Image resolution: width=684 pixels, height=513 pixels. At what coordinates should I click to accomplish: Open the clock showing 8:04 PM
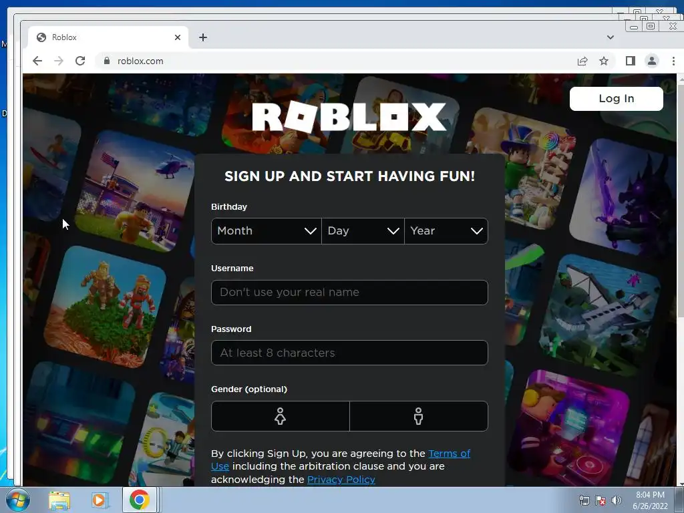(x=650, y=500)
